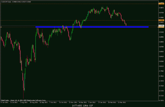Click the AUDCHF,Daily chart title
165x107 pixels.
tap(6, 2)
